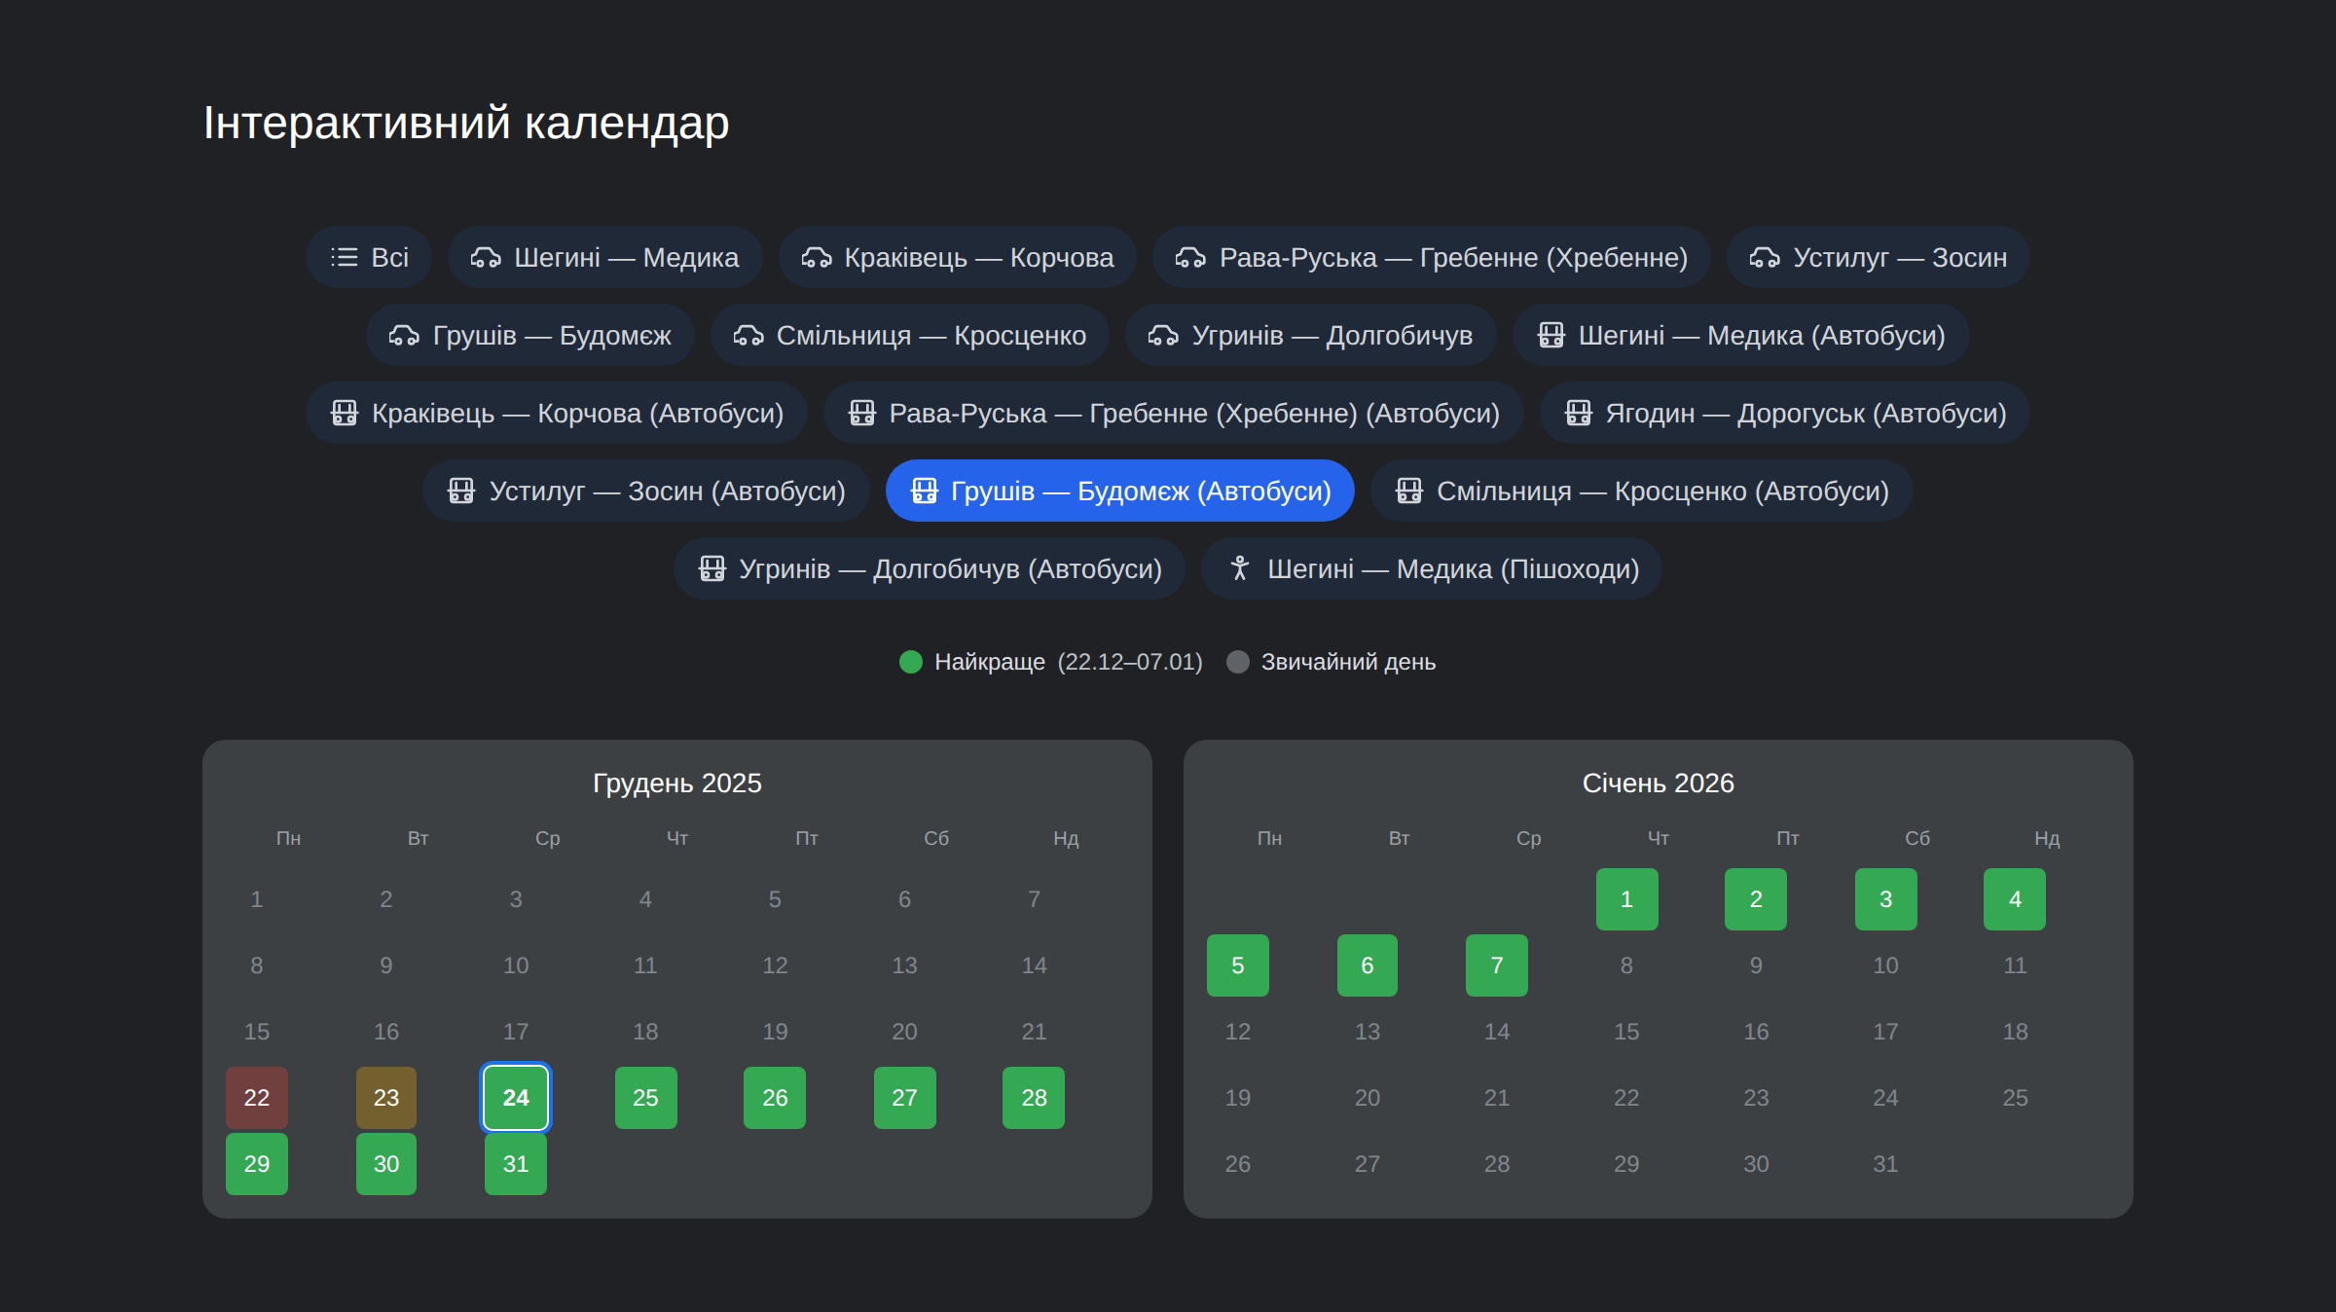Click the list icon on the Всі chip
Image resolution: width=2336 pixels, height=1312 pixels.
point(344,258)
